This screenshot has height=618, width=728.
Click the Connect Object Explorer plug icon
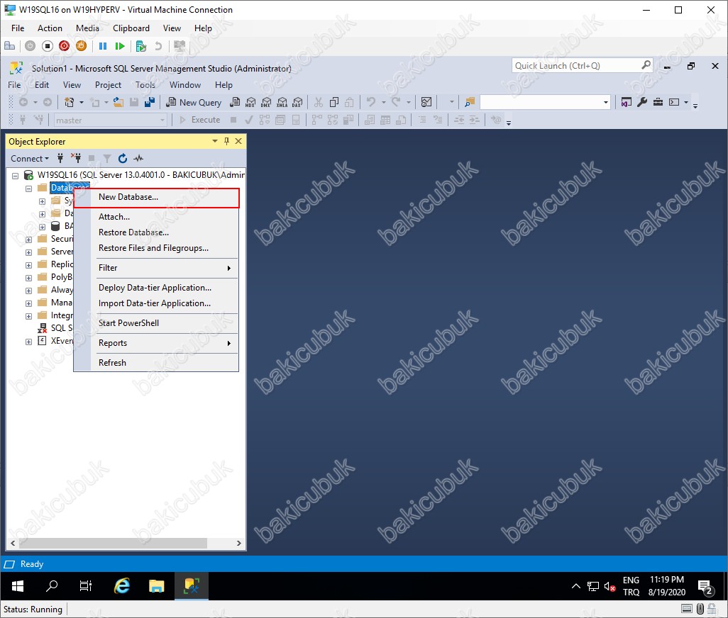[60, 159]
